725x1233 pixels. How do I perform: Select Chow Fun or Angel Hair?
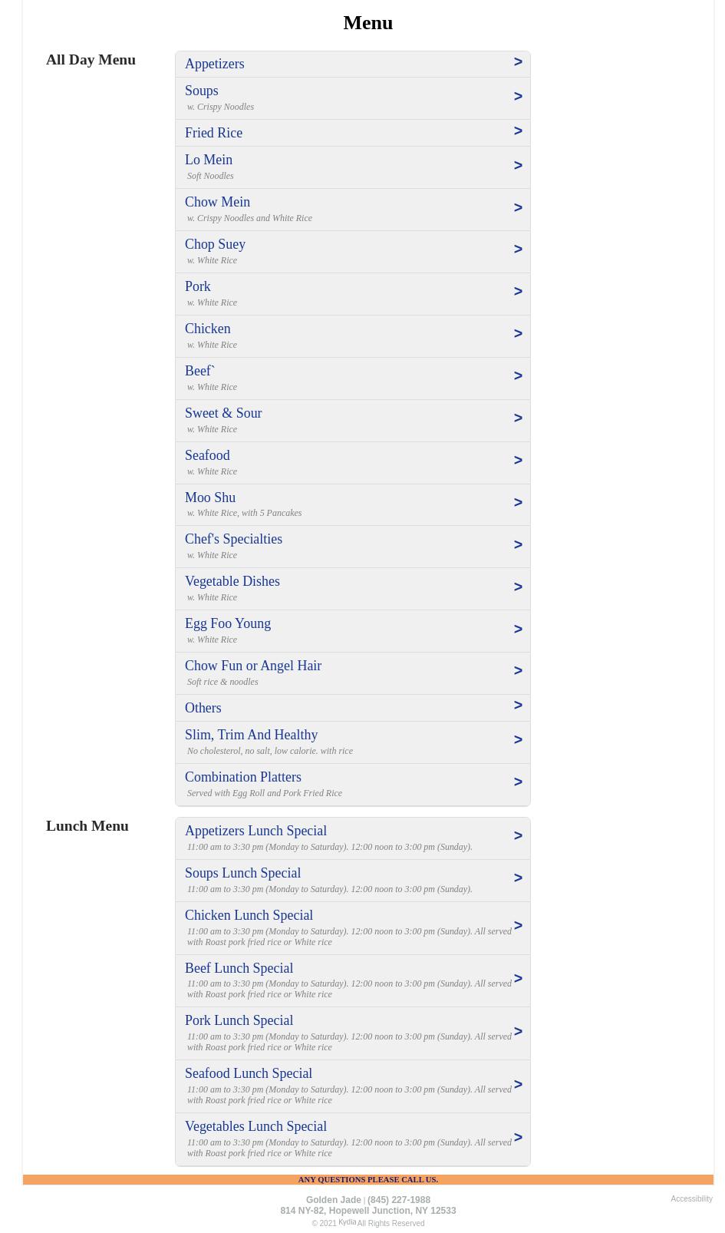coord(253,666)
